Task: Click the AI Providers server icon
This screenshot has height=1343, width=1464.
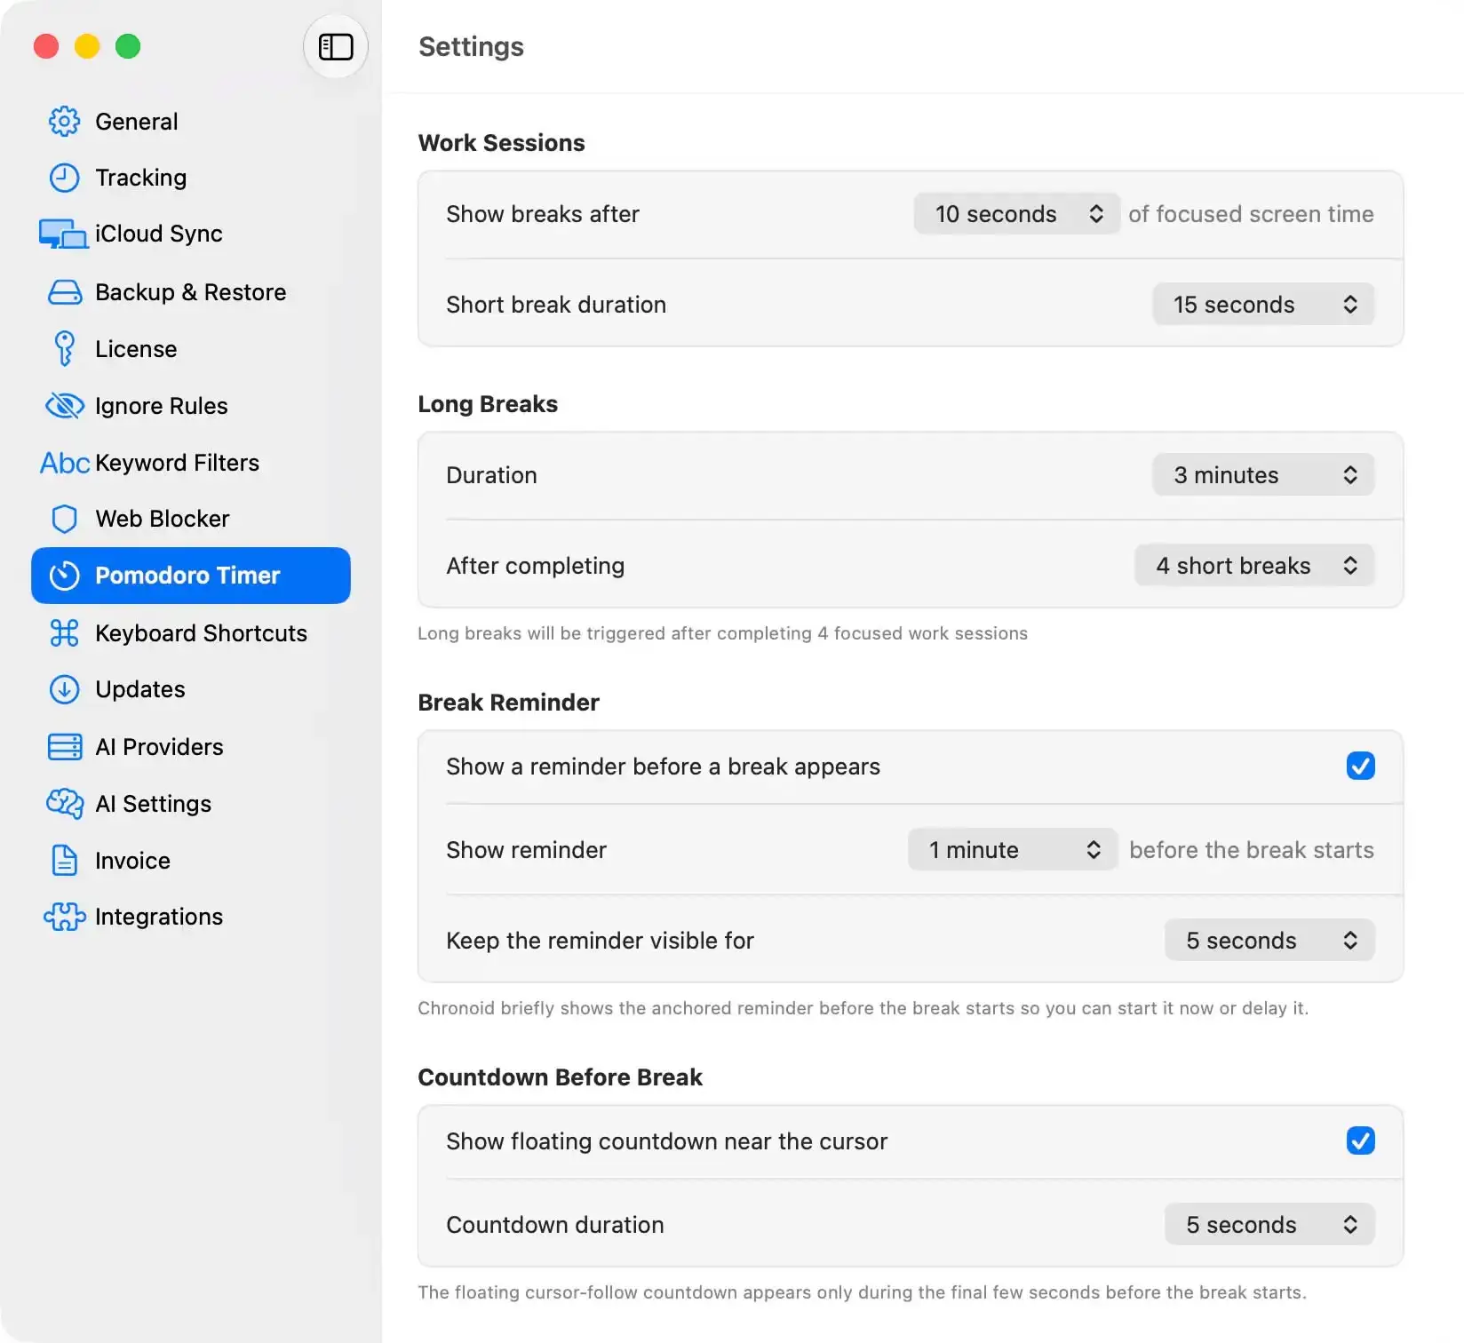Action: (64, 747)
